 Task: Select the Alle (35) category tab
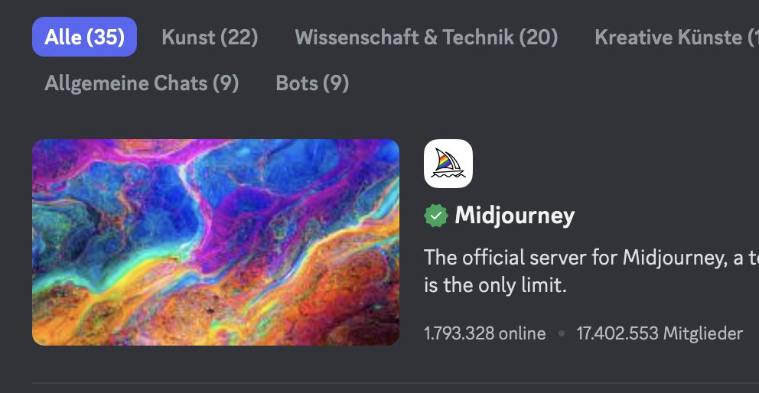click(x=84, y=37)
